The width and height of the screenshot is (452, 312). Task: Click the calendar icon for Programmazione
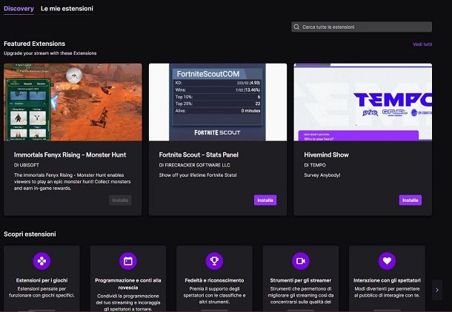tap(128, 261)
